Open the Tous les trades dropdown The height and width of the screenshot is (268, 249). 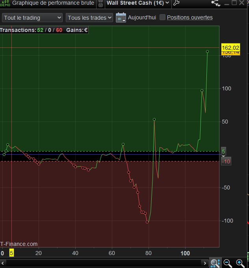click(x=89, y=18)
